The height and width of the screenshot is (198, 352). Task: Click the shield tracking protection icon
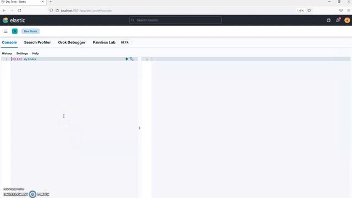point(51,10)
